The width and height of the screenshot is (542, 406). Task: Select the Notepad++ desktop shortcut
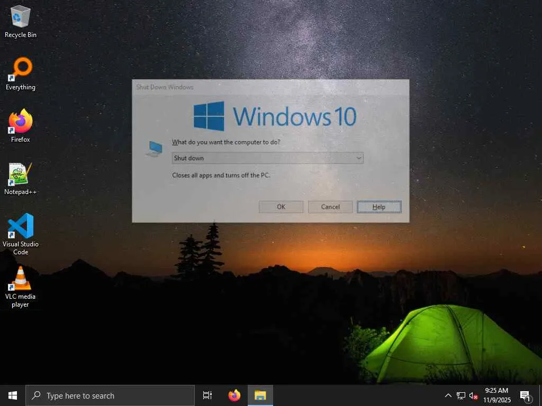click(x=21, y=179)
